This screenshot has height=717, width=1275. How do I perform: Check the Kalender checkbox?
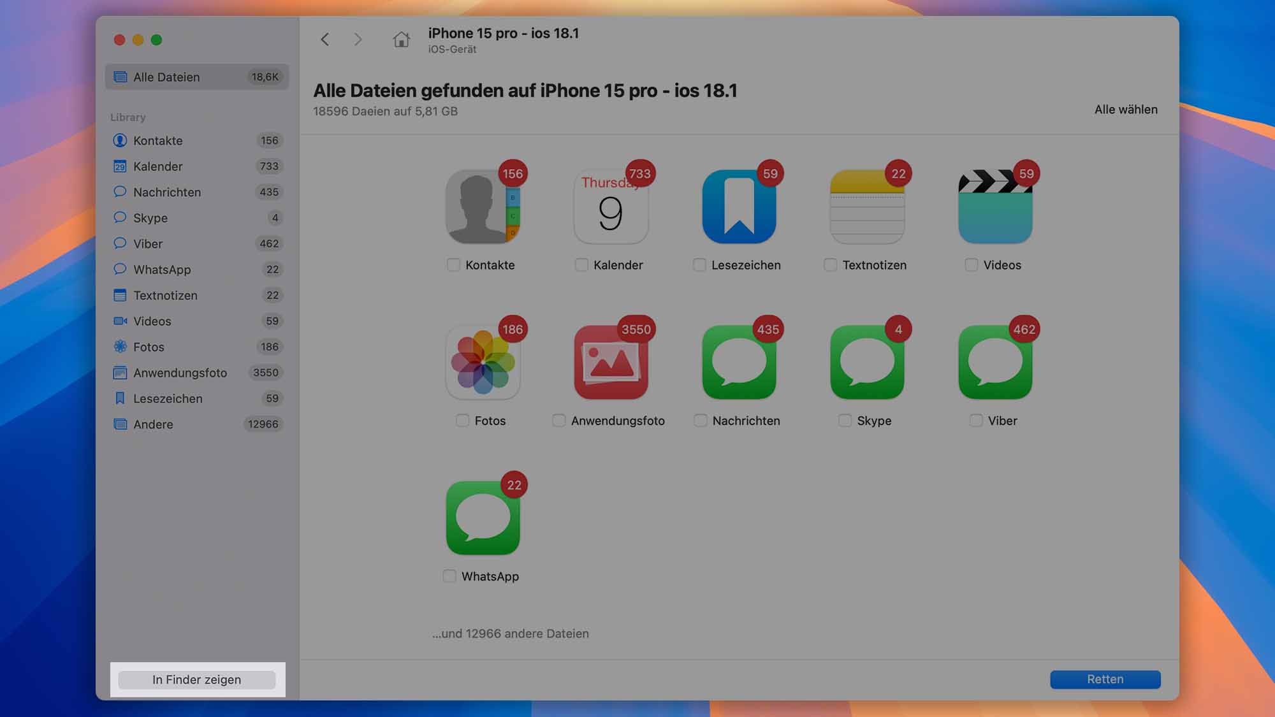(x=581, y=265)
